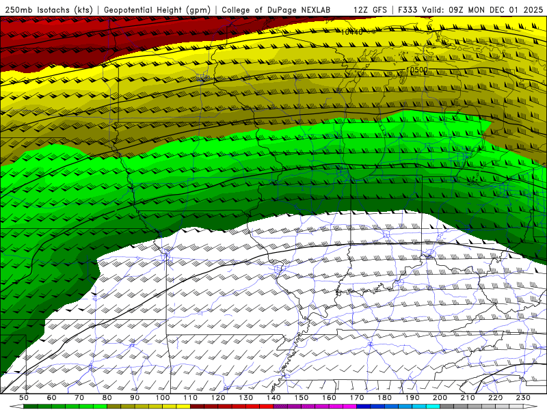Click the 'F333' forecast hour text
This screenshot has height=410, width=547.
[408, 10]
